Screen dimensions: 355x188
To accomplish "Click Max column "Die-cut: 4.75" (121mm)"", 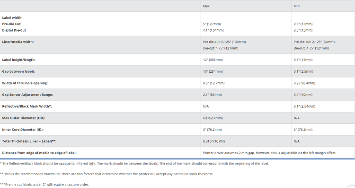I will (220, 48).
